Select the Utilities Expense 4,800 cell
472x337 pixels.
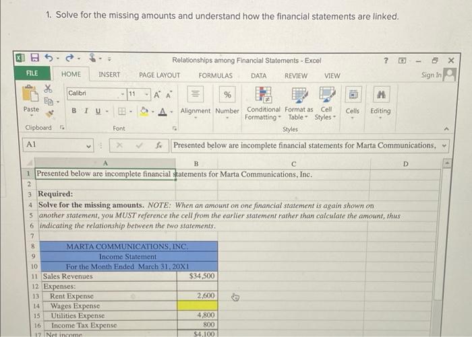tap(197, 315)
